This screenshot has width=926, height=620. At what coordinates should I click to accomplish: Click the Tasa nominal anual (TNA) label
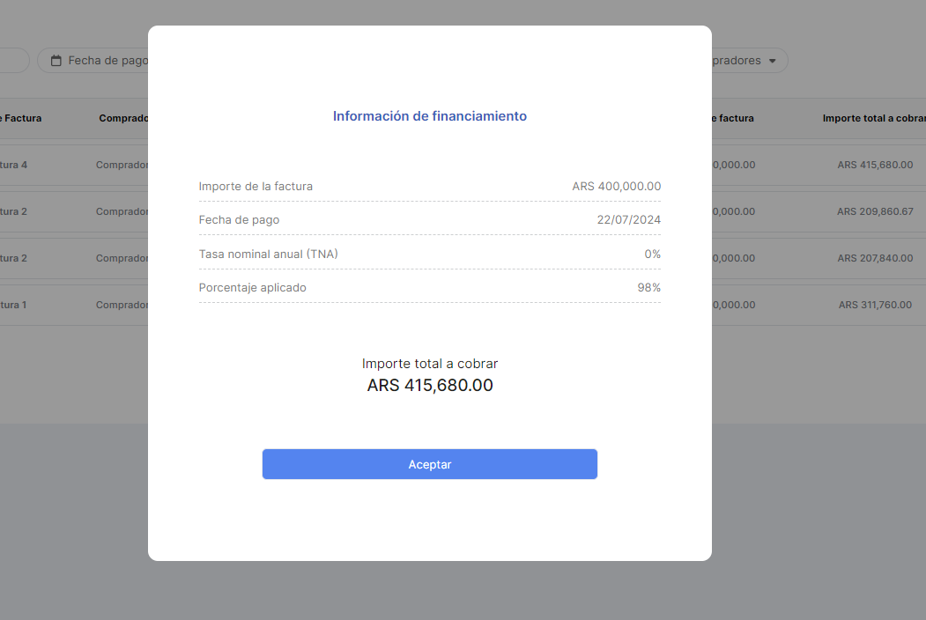click(x=268, y=255)
